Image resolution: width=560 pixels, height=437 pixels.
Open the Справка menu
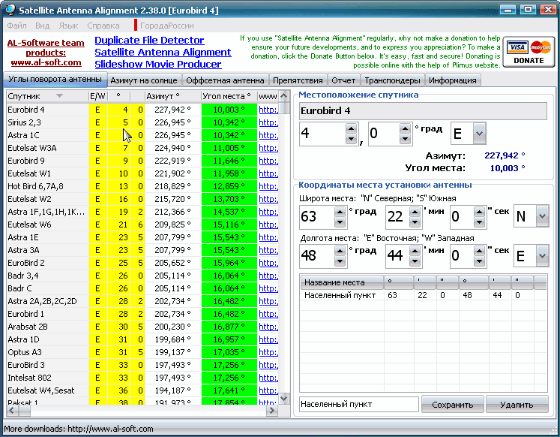tap(103, 26)
